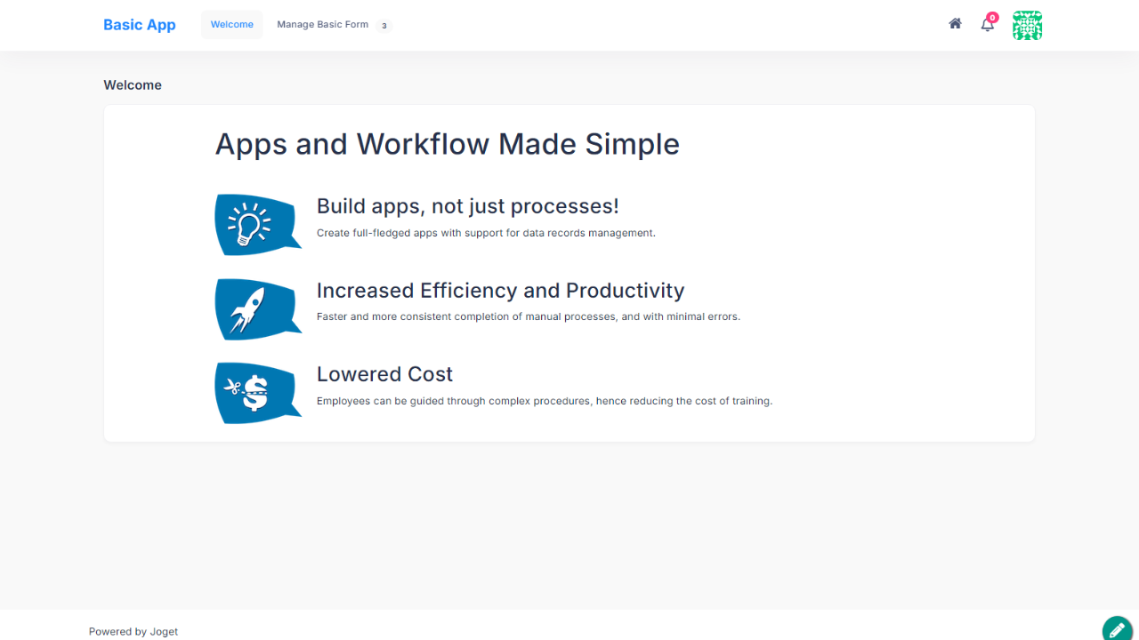The height and width of the screenshot is (640, 1139).
Task: Click the dollar sign scissors icon
Action: pyautogui.click(x=255, y=393)
